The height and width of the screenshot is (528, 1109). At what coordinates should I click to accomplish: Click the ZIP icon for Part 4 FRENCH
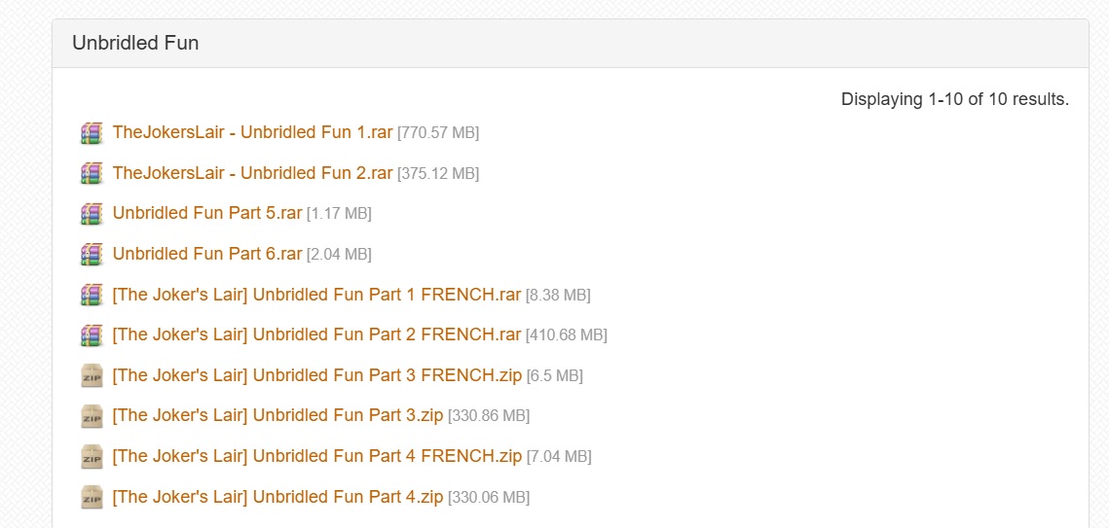point(92,457)
